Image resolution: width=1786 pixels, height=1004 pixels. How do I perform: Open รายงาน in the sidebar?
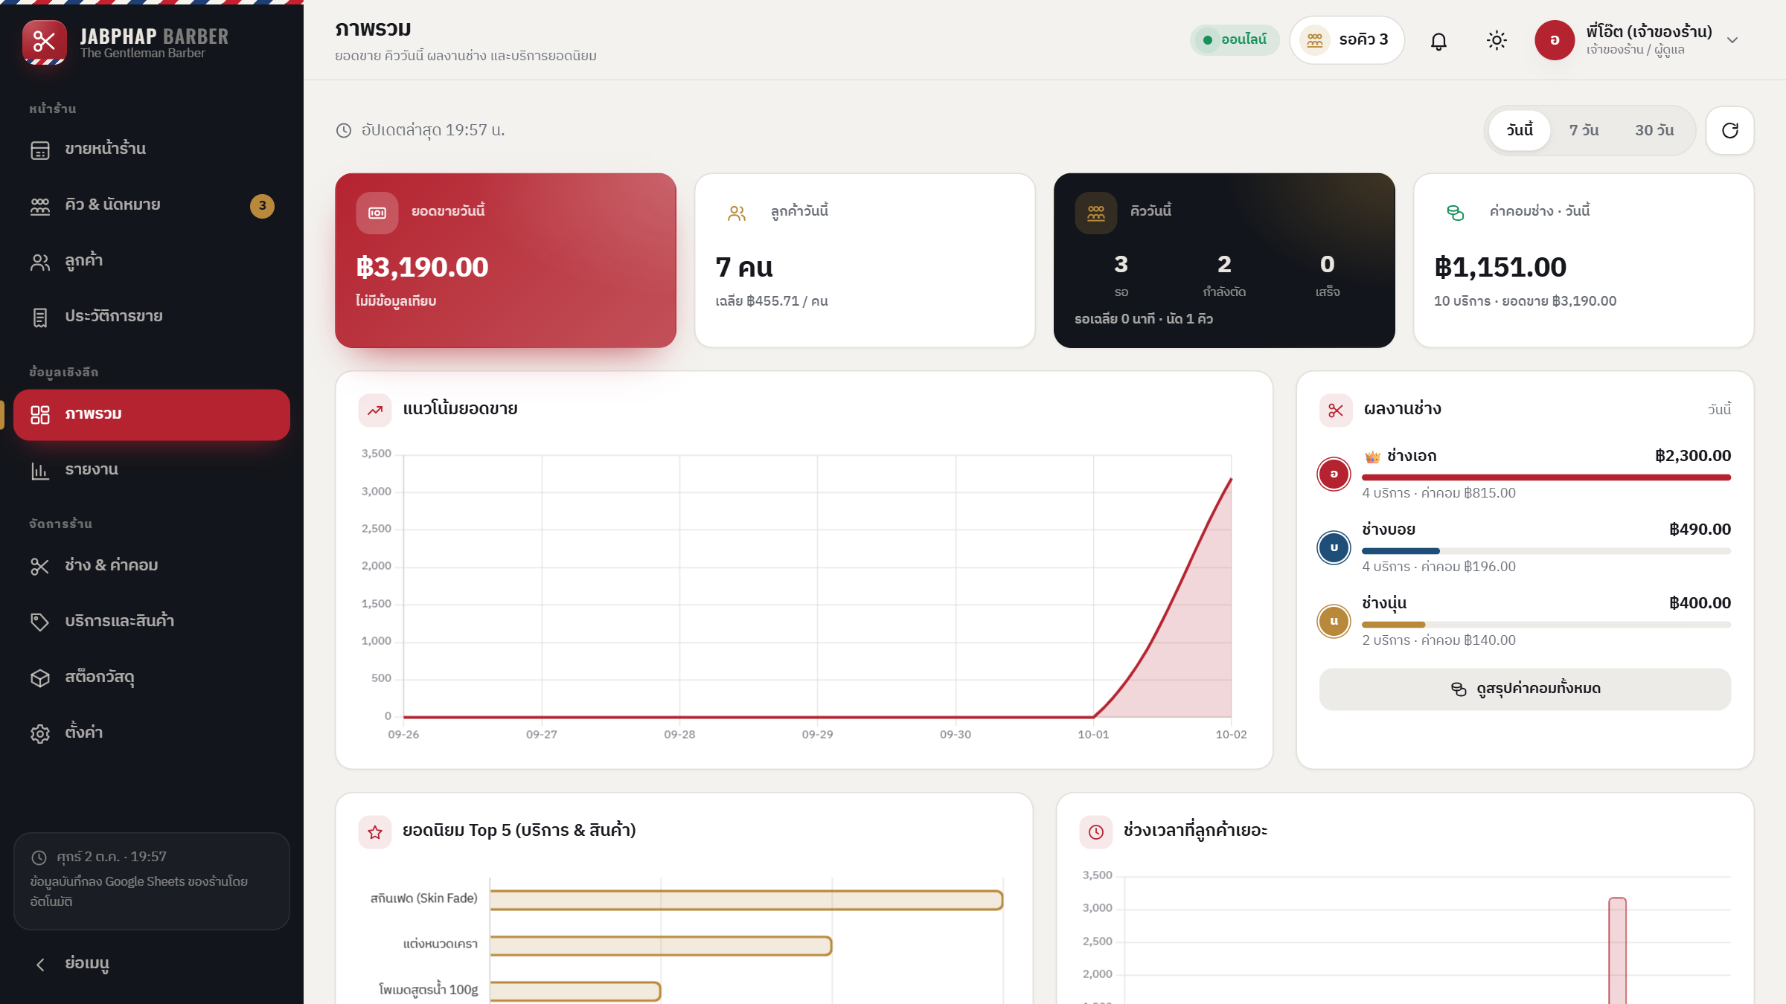pyautogui.click(x=152, y=470)
